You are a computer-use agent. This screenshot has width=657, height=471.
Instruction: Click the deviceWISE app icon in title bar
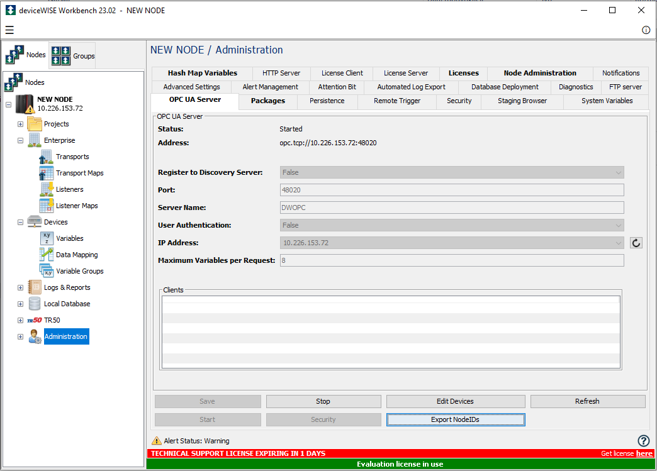(11, 10)
